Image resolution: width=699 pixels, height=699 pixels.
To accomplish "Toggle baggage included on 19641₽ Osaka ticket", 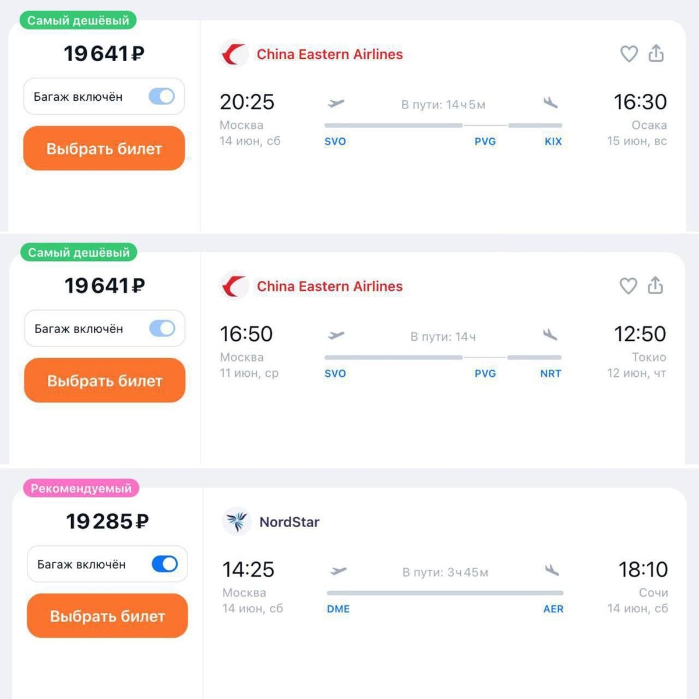I will (161, 96).
